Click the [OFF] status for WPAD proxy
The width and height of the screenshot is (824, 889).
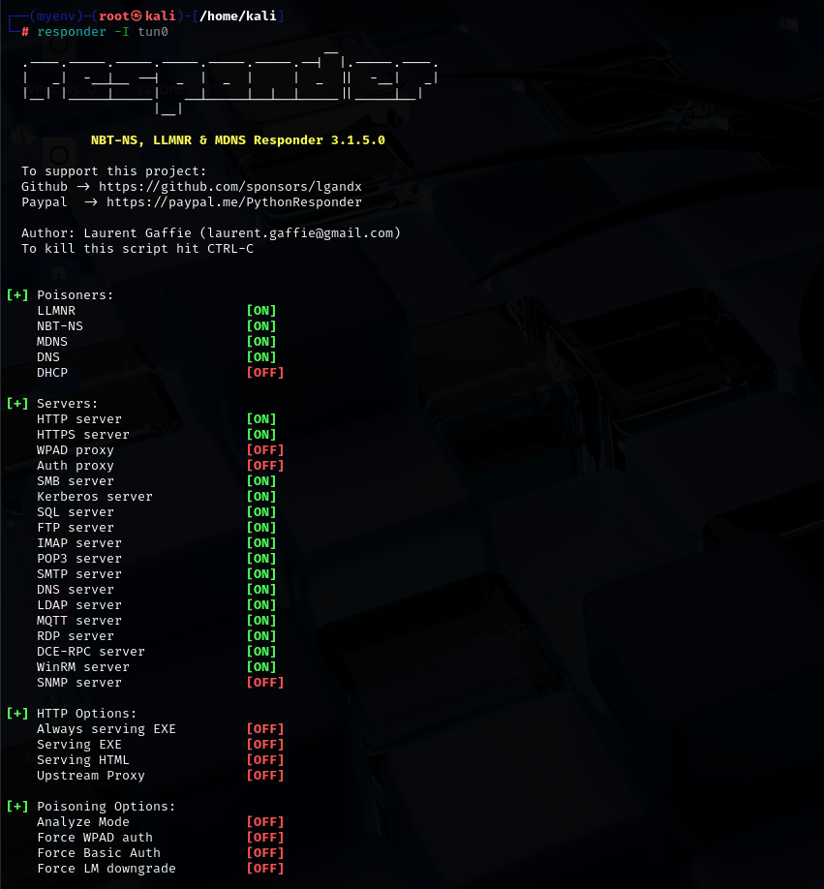[x=264, y=450]
